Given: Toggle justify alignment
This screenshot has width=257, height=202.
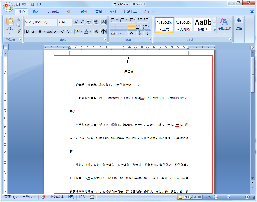Looking at the screenshot, I should tap(131, 26).
